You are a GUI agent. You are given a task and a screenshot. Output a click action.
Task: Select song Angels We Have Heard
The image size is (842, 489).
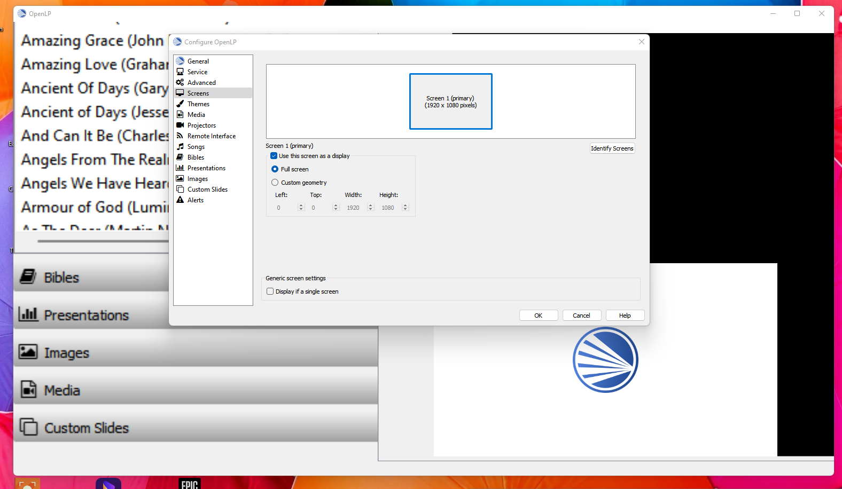pos(95,184)
